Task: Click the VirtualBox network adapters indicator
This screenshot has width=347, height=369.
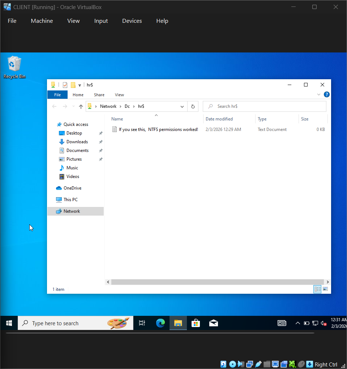Action: (249, 364)
